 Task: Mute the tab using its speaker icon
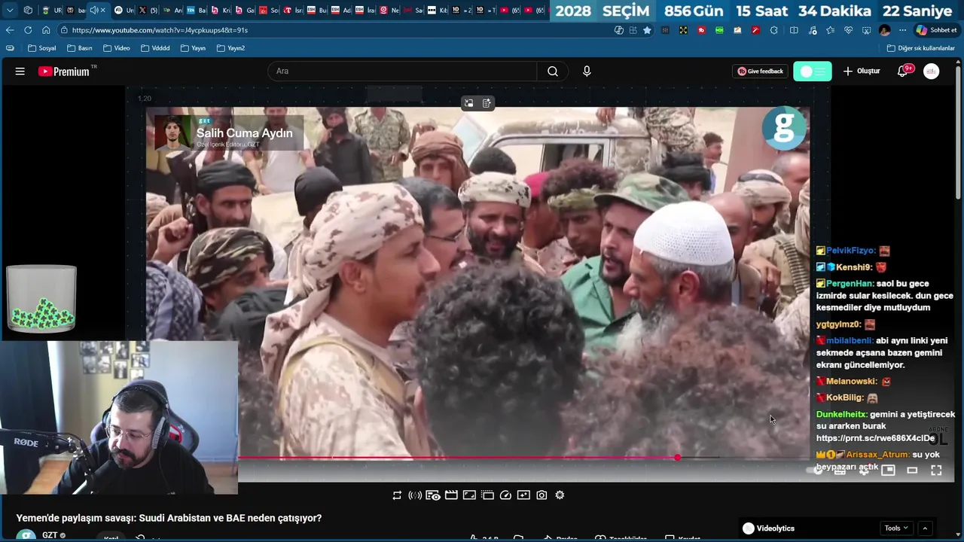[x=93, y=10]
